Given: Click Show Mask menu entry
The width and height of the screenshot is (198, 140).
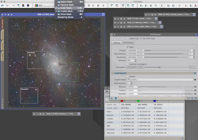Looking at the screenshot, I should pyautogui.click(x=66, y=14).
